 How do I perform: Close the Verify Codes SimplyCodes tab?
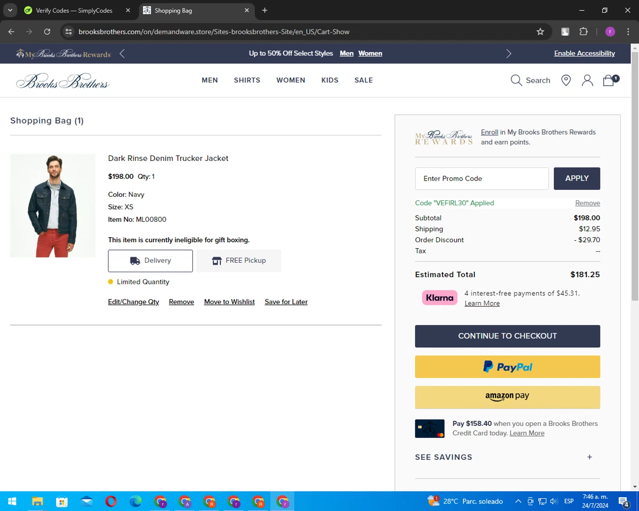[128, 10]
